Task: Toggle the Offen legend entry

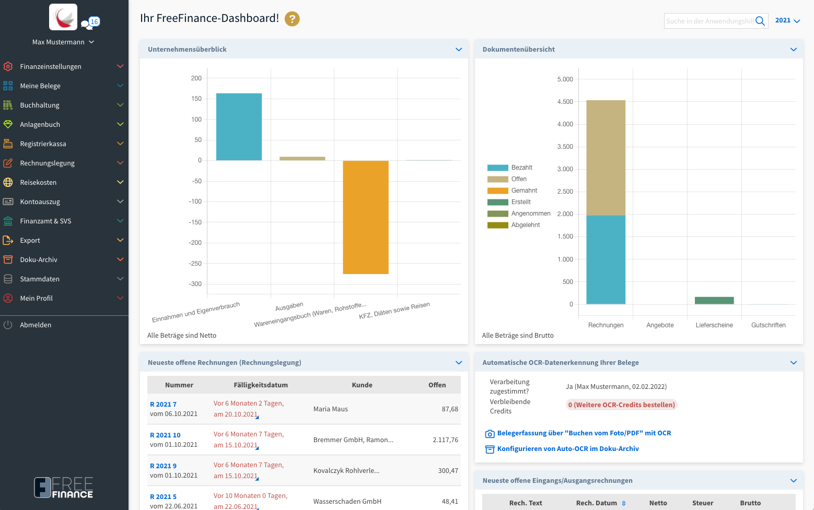Action: (507, 179)
